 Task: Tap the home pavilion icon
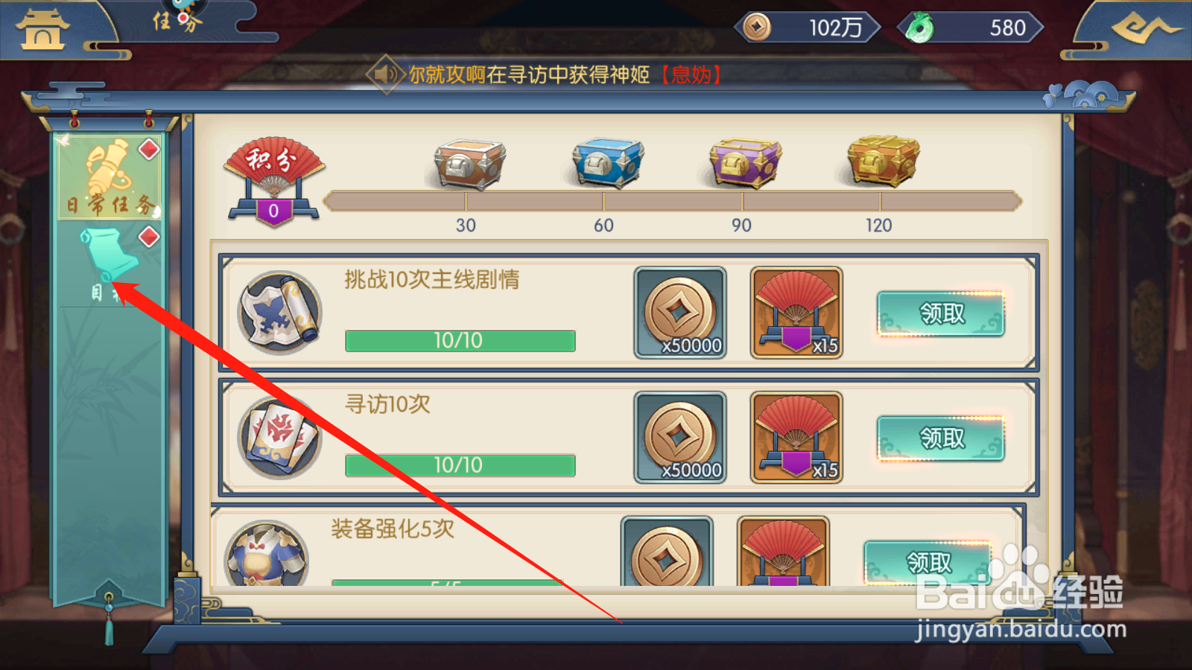pos(42,30)
